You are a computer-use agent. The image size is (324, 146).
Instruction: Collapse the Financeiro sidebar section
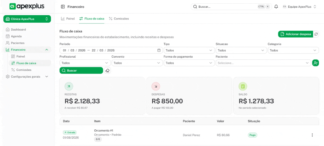tap(47, 50)
